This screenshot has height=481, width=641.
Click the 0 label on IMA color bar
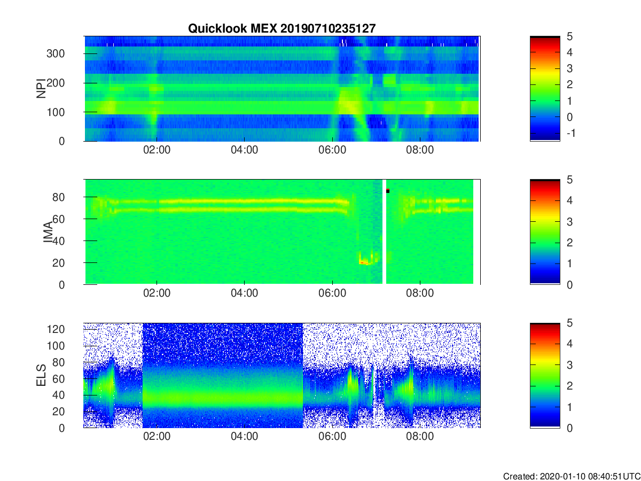click(569, 284)
